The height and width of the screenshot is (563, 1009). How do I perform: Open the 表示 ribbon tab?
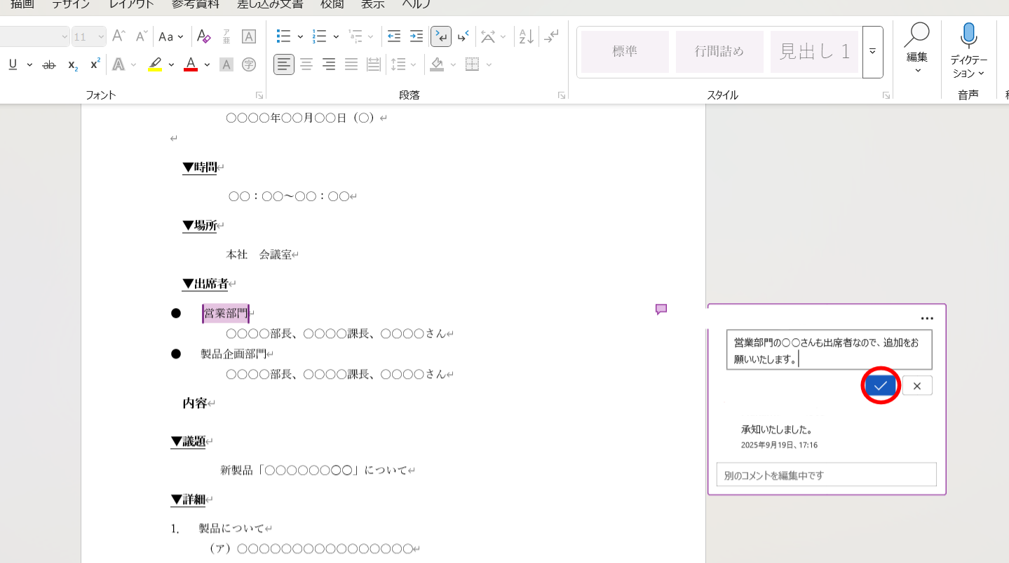coord(372,5)
